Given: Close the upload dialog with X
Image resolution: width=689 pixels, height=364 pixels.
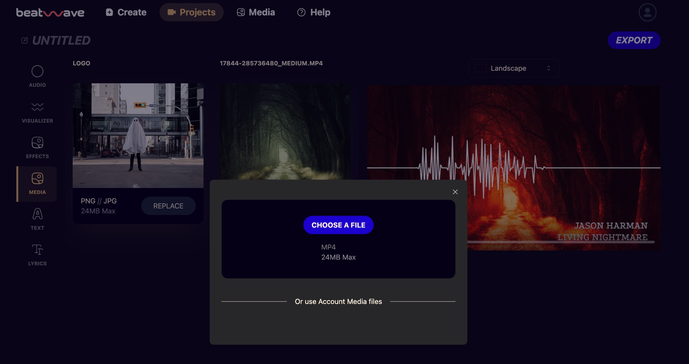Looking at the screenshot, I should 455,192.
